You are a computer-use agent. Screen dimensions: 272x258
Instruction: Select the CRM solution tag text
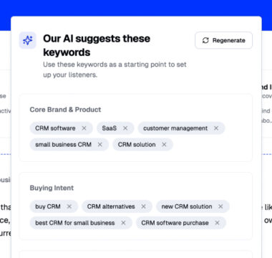pos(137,145)
